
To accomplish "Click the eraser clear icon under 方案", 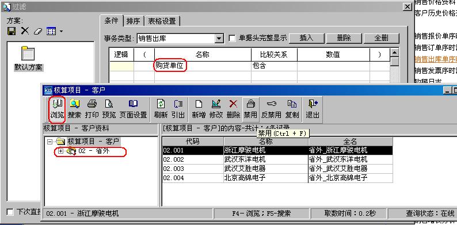I will click(x=38, y=31).
